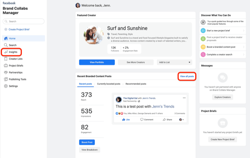Switch to Recommended posts tab
Image resolution: width=250 pixels, height=158 pixels.
click(x=136, y=84)
